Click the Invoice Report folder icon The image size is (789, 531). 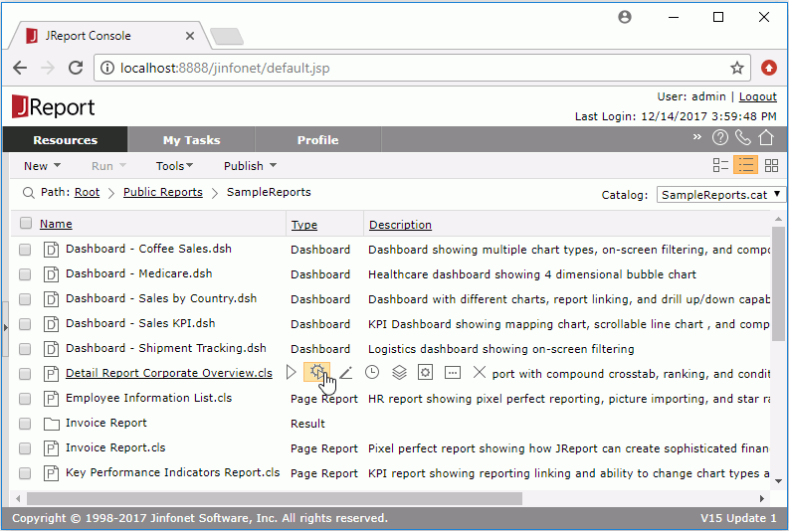point(52,424)
